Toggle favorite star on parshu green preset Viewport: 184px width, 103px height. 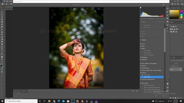142,75
